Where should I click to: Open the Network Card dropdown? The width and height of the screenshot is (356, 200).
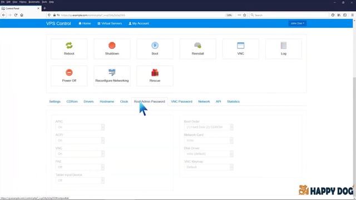coord(209,141)
